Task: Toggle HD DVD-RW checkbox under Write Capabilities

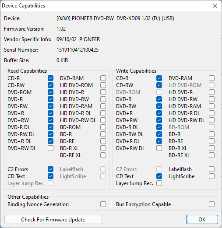Action: (x=211, y=99)
